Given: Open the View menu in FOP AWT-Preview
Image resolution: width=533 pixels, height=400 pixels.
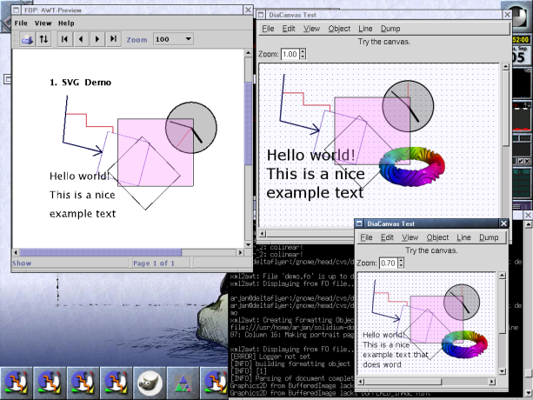Looking at the screenshot, I should click(x=43, y=23).
